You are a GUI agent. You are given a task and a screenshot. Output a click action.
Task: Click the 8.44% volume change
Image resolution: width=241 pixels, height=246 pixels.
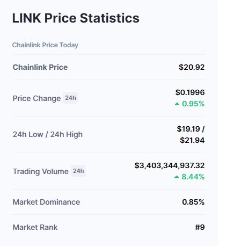pyautogui.click(x=193, y=177)
